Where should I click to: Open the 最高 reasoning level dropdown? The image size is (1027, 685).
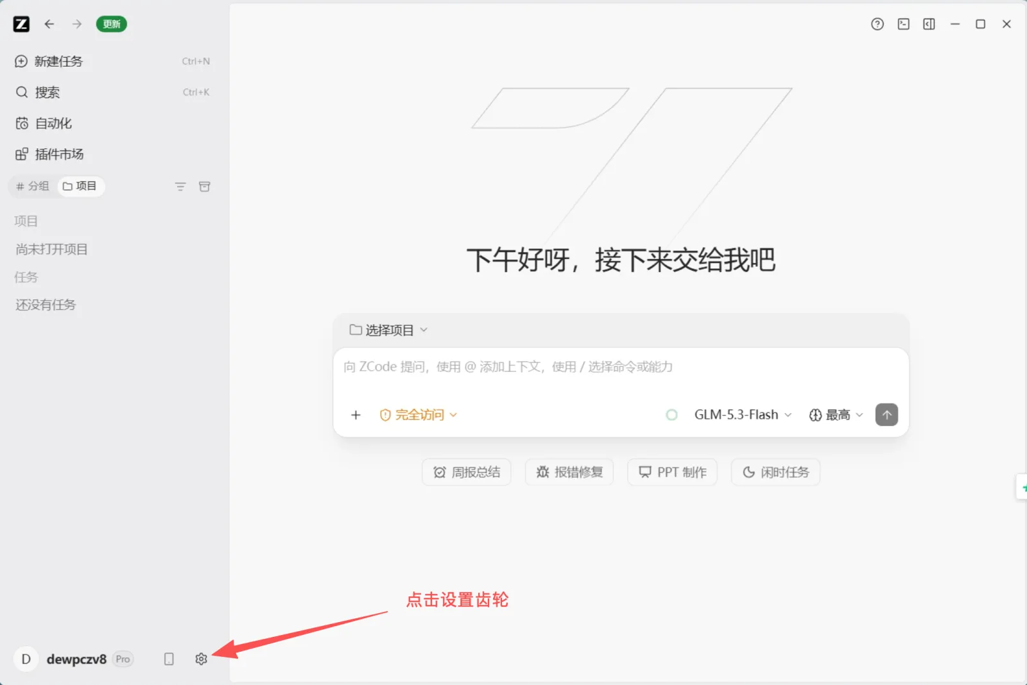pyautogui.click(x=836, y=416)
